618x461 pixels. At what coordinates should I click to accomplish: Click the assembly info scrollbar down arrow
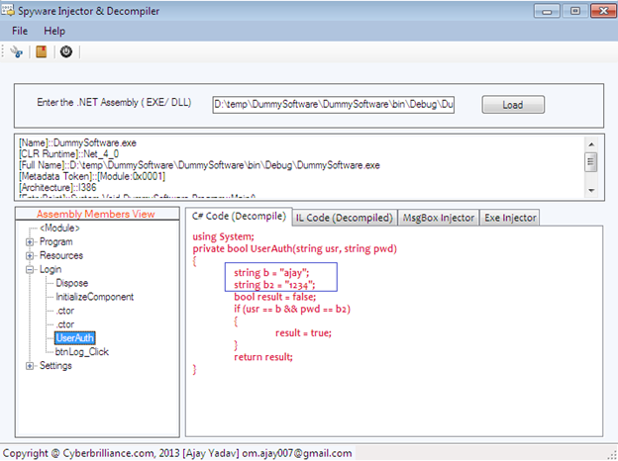coord(591,189)
